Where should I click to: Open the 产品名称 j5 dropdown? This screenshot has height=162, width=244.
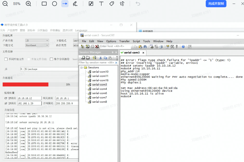(x=37, y=41)
